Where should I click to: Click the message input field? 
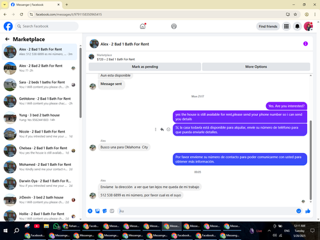[x=206, y=211]
